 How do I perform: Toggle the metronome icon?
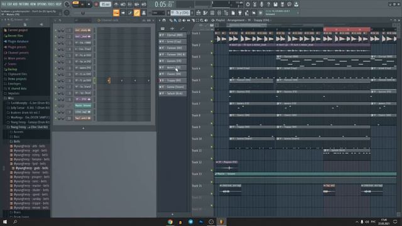coord(116,4)
